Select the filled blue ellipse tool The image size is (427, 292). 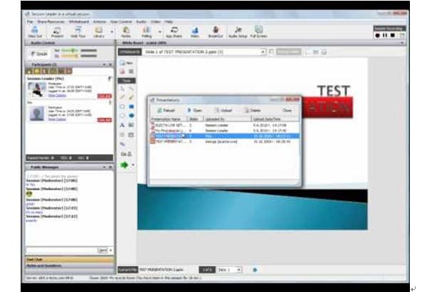pyautogui.click(x=131, y=116)
